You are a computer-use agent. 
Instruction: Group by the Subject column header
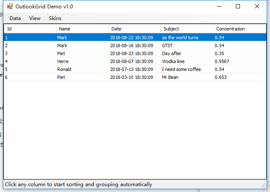point(187,29)
